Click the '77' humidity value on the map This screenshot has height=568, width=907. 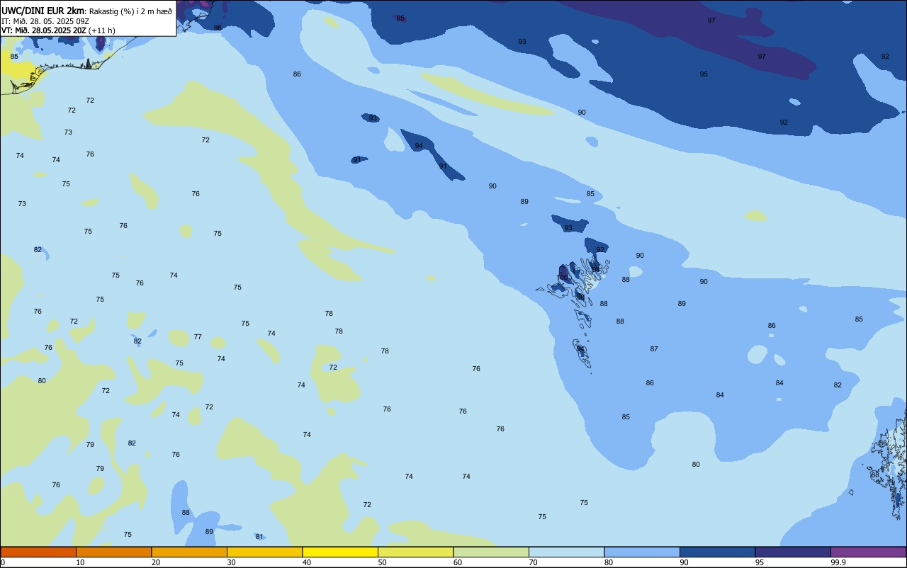pos(198,337)
